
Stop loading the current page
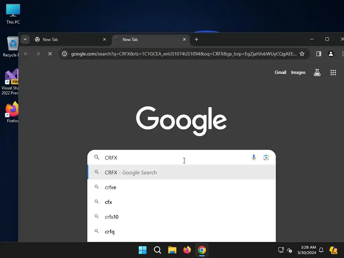tap(50, 54)
